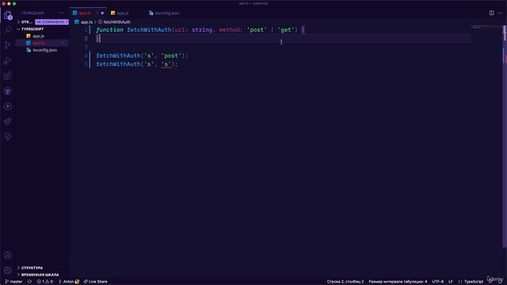
Task: Click the 'get' literal in function signature
Action: click(285, 30)
